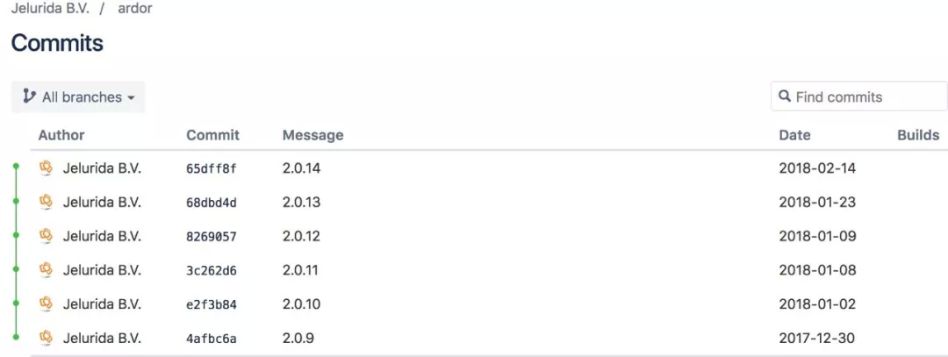Click the branch icon beside All branches
This screenshot has width=948, height=357.
point(28,96)
